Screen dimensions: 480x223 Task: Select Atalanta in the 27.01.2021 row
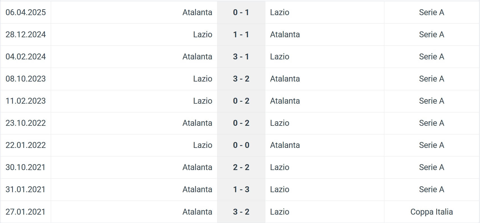[197, 212]
